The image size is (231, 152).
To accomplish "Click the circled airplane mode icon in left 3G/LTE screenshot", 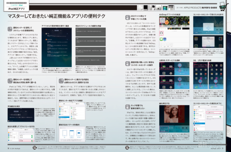I will coord(200,81).
